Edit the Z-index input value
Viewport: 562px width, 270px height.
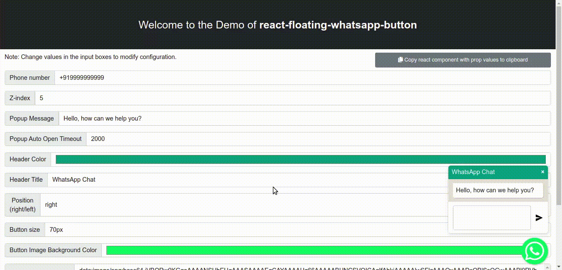(292, 98)
